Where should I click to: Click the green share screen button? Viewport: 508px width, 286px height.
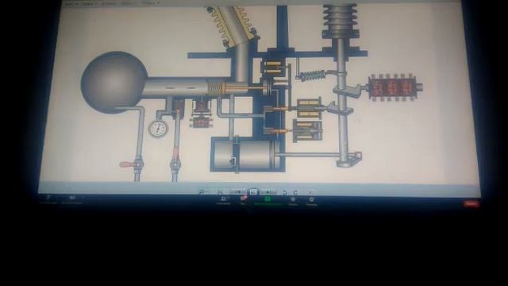[267, 200]
